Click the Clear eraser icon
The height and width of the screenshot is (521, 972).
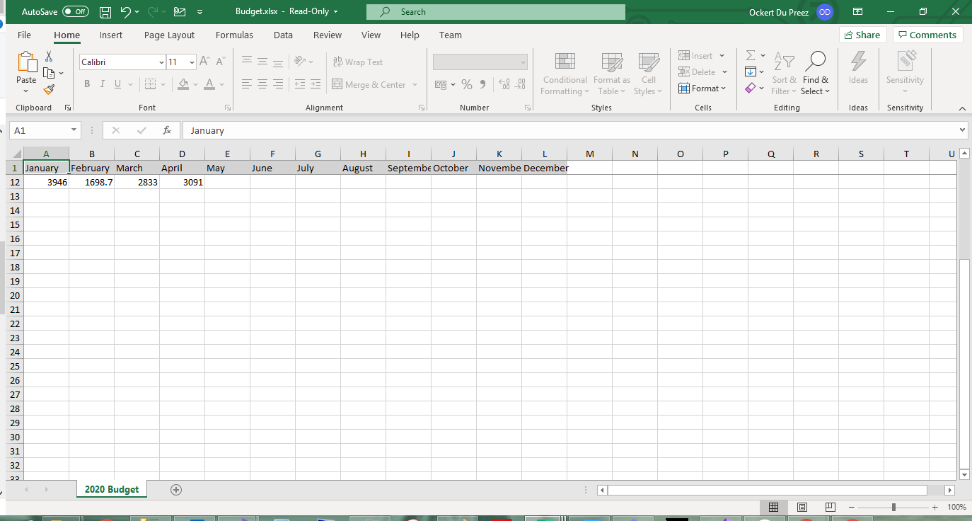click(x=751, y=88)
